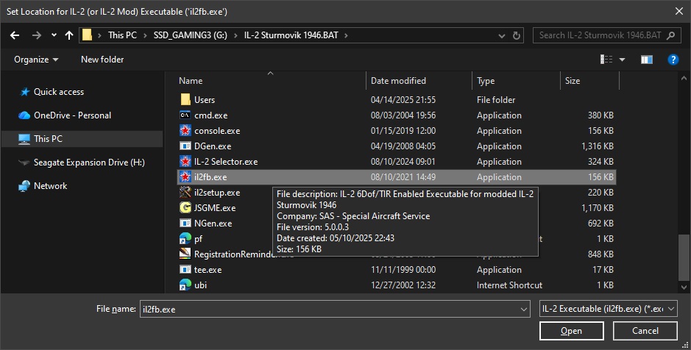Viewport: 691px width, 350px height.
Task: Click the OneDrive cloud icon
Action: [24, 115]
